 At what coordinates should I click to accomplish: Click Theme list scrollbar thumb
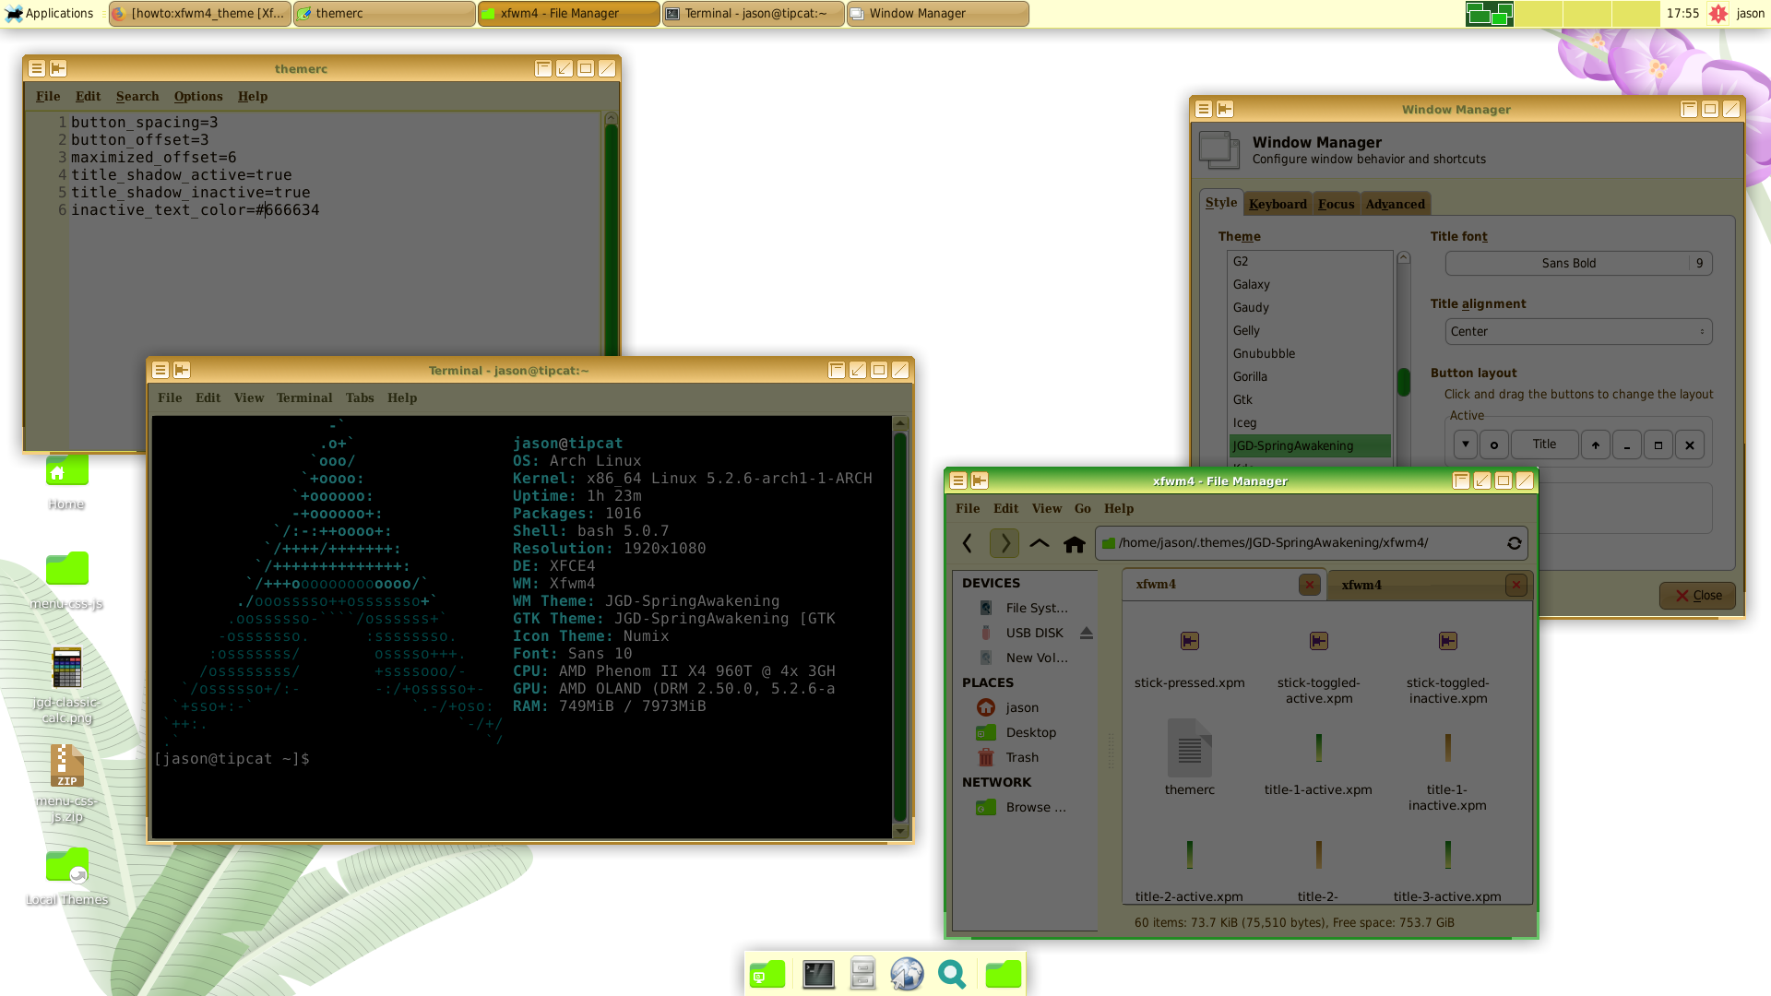click(1404, 382)
